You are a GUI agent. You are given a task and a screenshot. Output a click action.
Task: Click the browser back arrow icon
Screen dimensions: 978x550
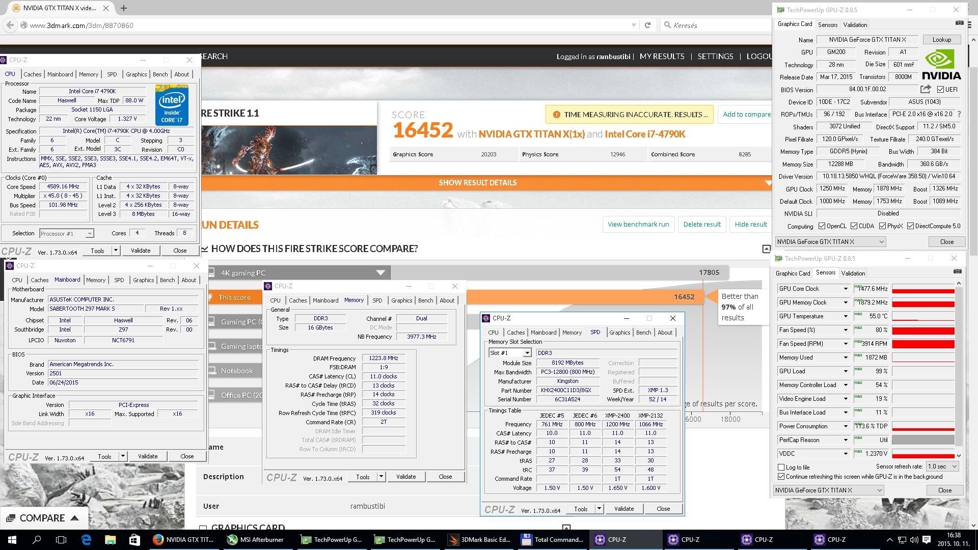[x=10, y=25]
